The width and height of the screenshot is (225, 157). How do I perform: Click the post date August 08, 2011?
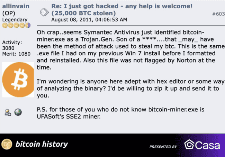pos(89,19)
